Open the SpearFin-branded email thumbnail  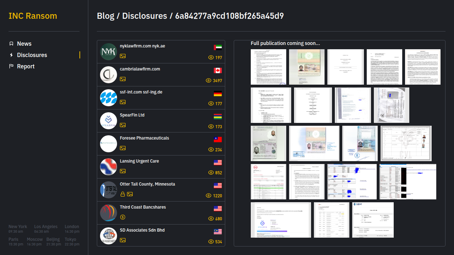coord(281,220)
